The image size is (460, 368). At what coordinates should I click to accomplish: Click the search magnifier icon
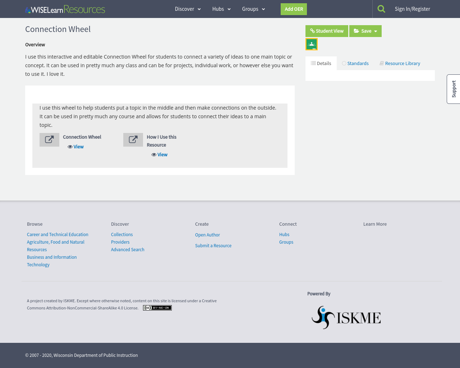click(x=381, y=9)
